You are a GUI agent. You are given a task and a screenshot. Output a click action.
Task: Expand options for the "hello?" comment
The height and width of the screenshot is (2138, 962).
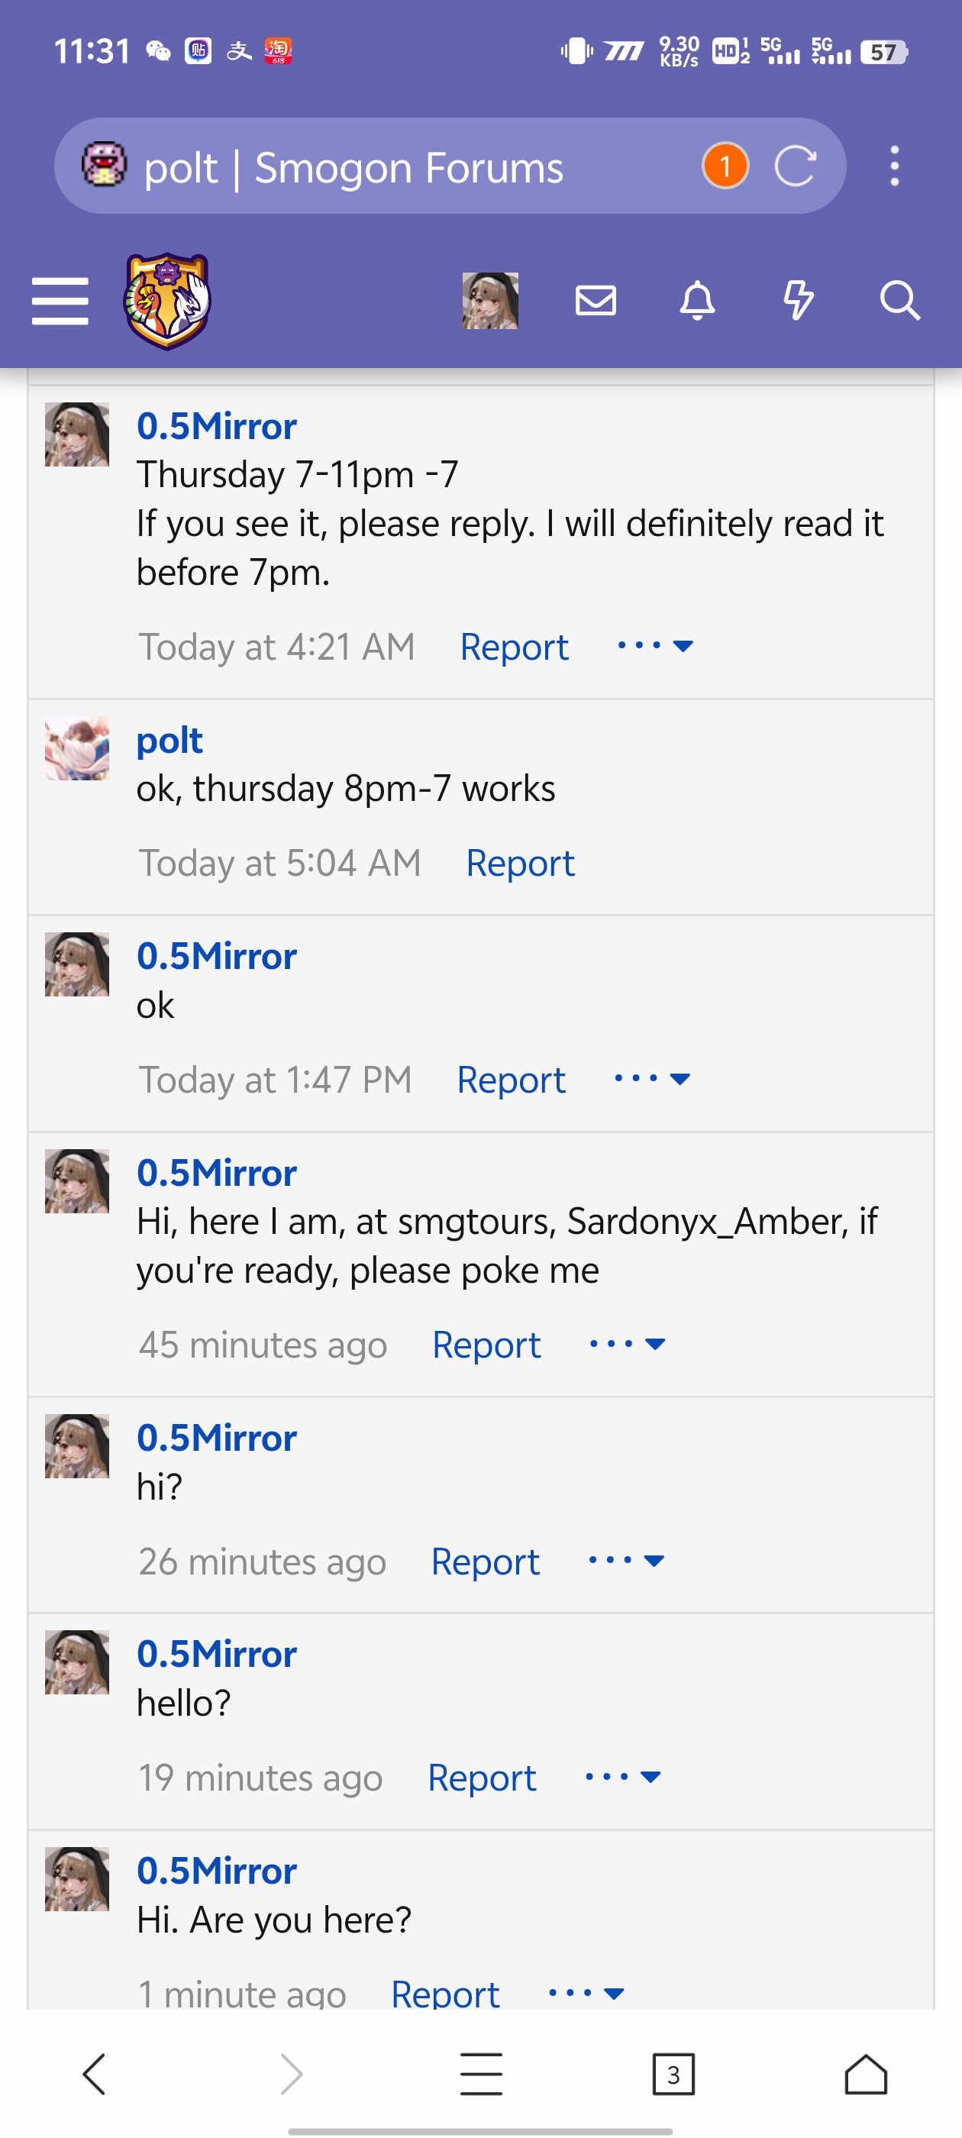point(622,1776)
